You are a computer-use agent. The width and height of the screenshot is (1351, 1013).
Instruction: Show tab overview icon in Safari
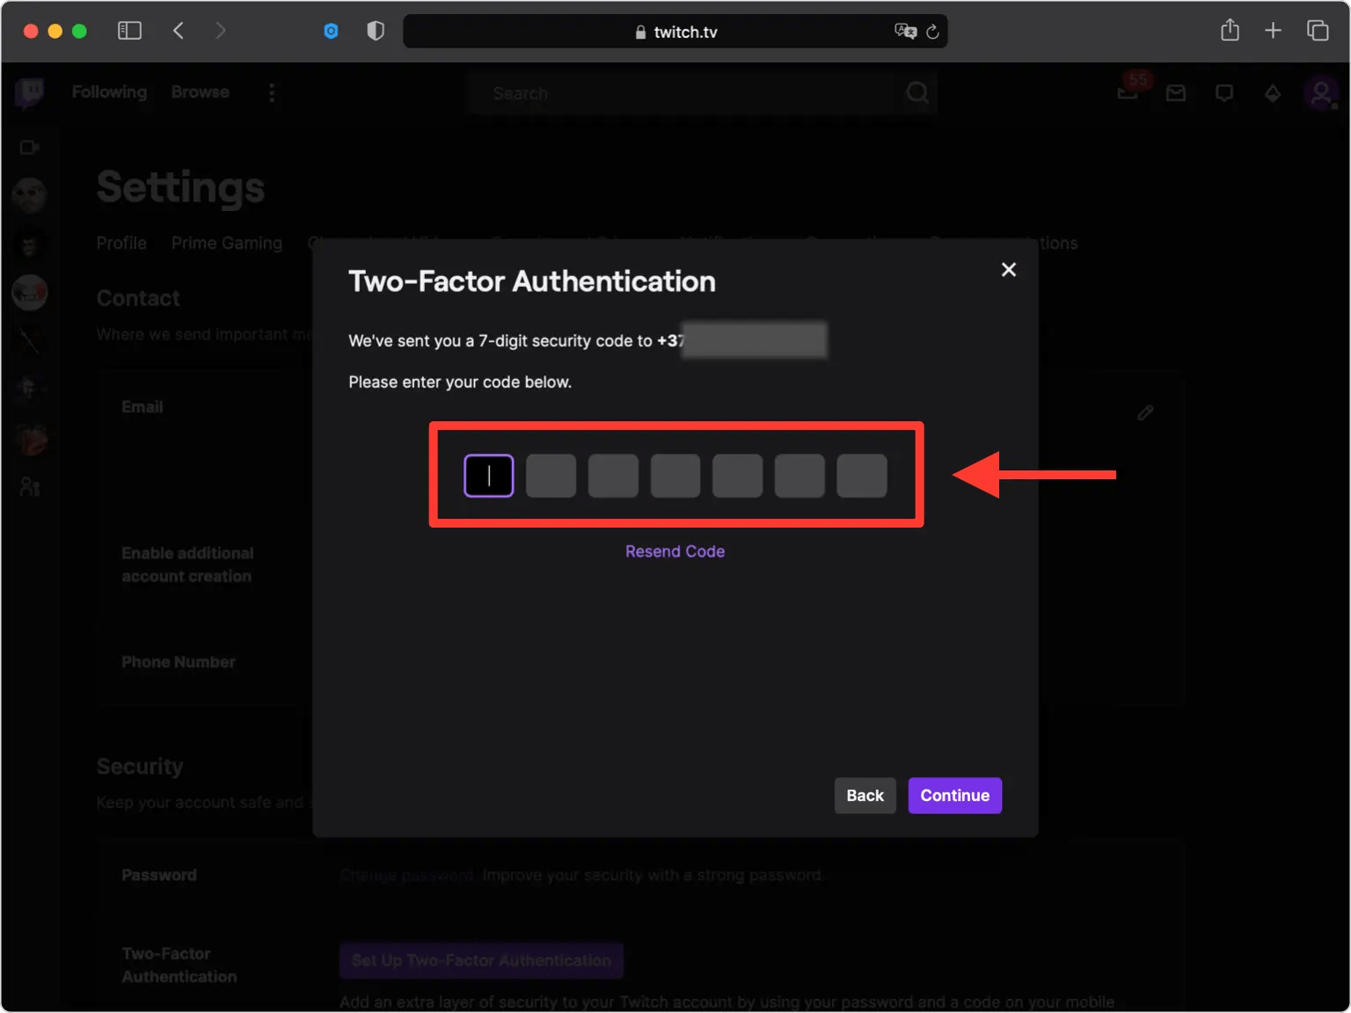tap(1318, 31)
